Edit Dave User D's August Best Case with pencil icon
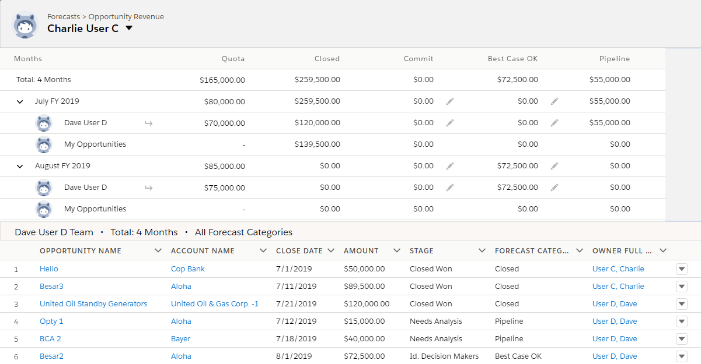The image size is (701, 364). click(x=554, y=188)
